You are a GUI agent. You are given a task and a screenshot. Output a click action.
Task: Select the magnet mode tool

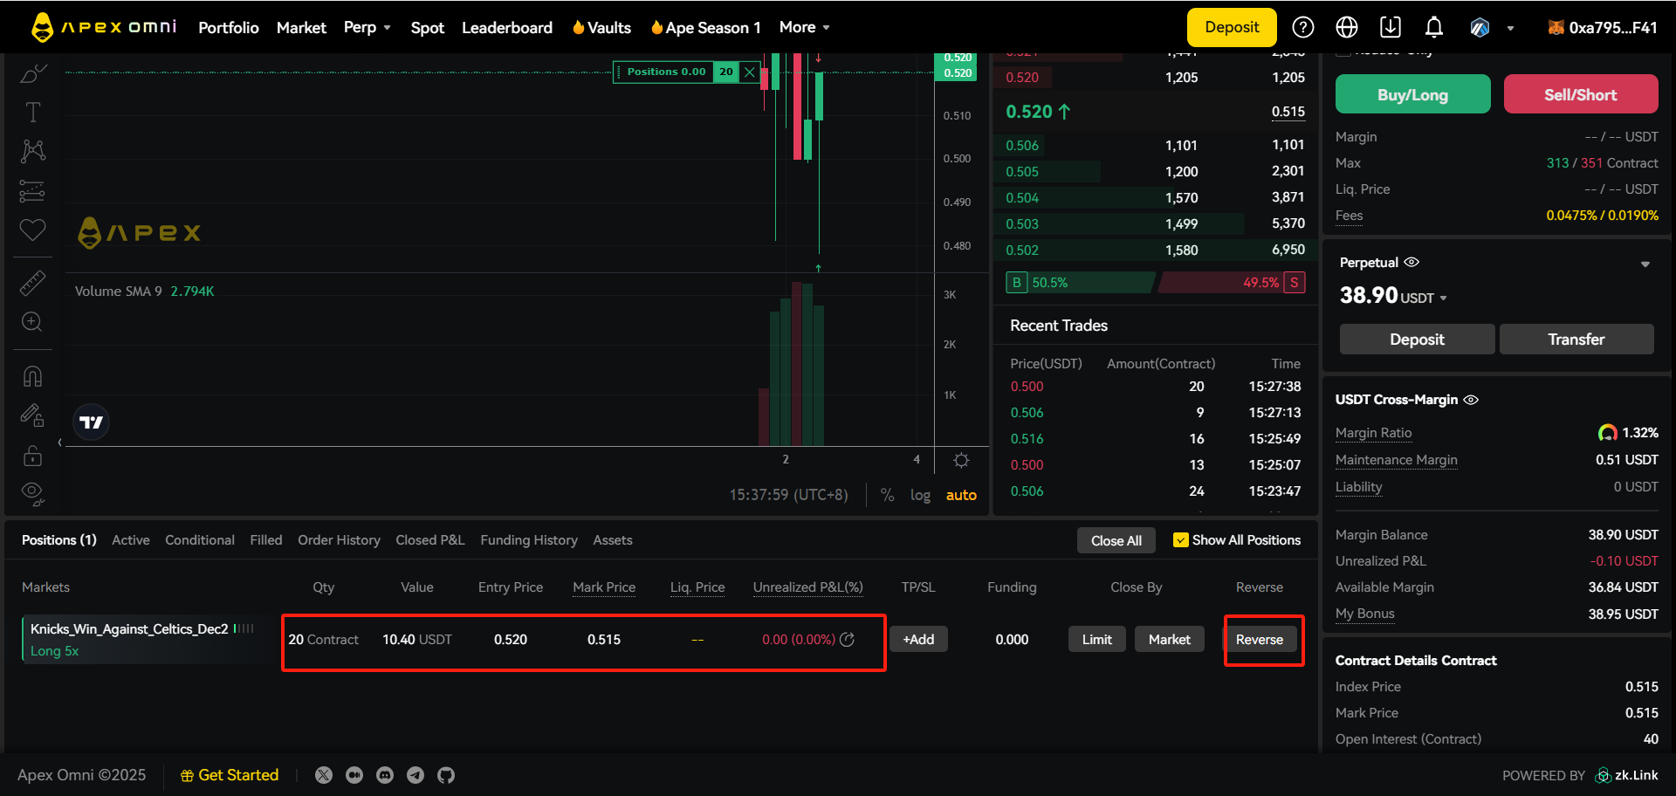(32, 376)
